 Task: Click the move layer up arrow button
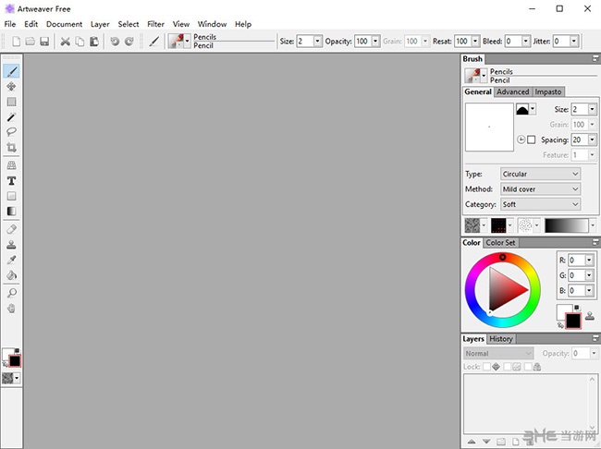[x=472, y=442]
